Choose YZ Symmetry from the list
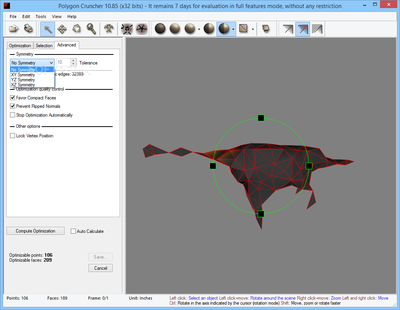 [32, 80]
